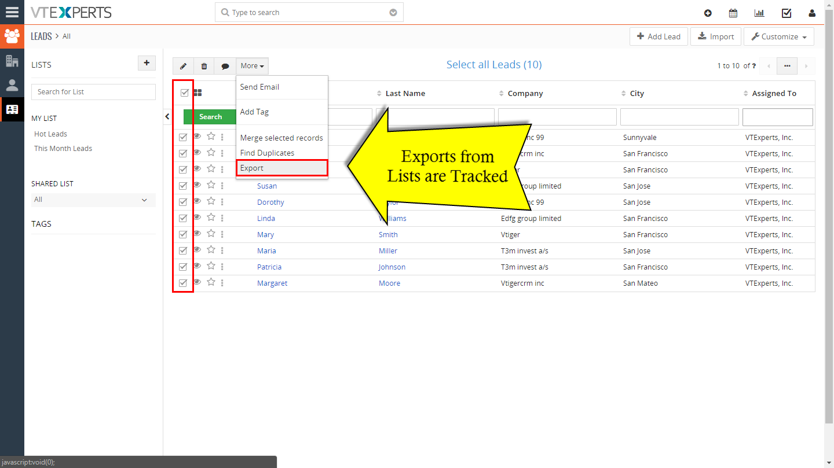Image resolution: width=834 pixels, height=468 pixels.
Task: Uncheck the Patricia row checkbox
Action: (183, 267)
